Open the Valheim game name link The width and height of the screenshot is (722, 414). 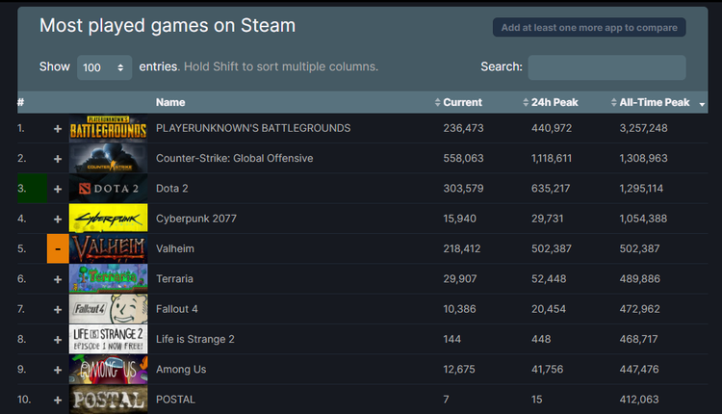pyautogui.click(x=177, y=248)
